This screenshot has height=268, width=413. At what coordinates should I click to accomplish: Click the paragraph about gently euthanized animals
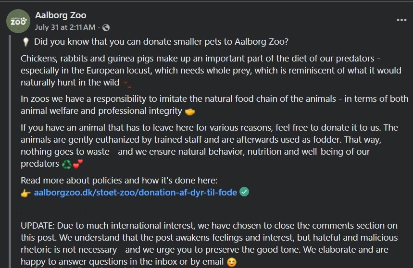coord(210,146)
